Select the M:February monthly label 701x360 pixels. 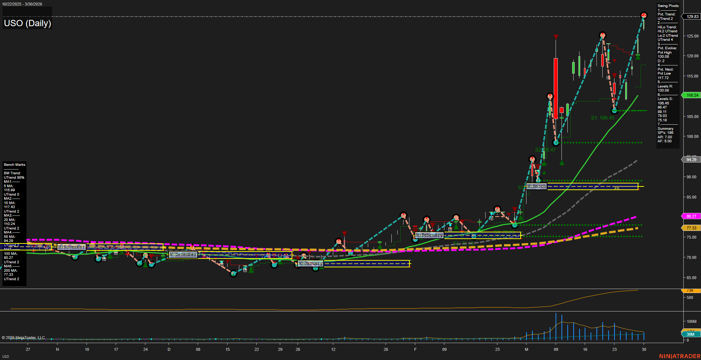[x=429, y=235]
